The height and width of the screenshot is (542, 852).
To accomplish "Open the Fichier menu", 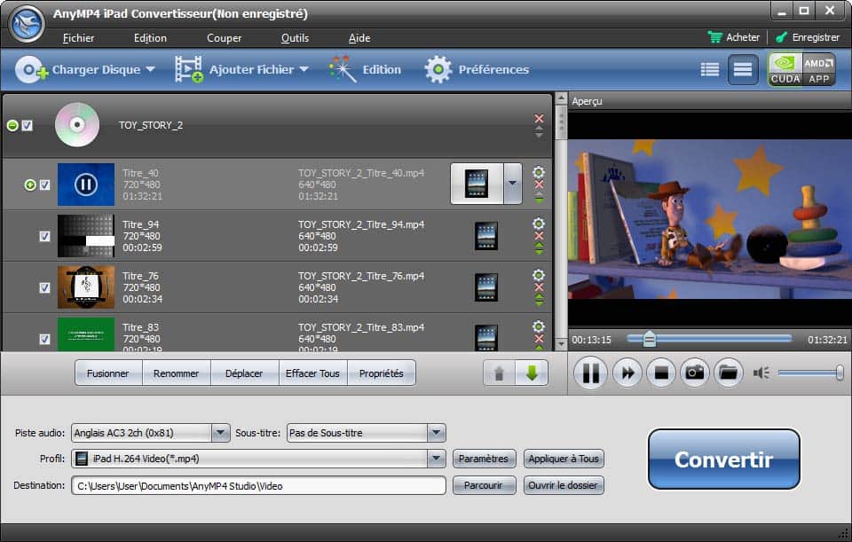I will coord(78,38).
